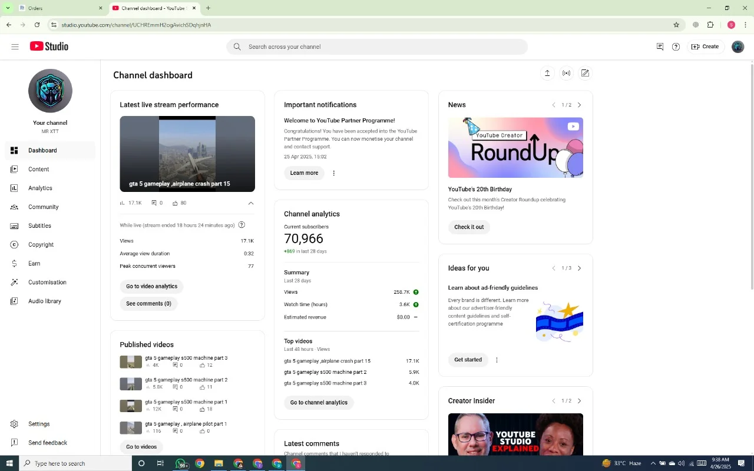
Task: Click the channel profile picture
Action: (50, 91)
